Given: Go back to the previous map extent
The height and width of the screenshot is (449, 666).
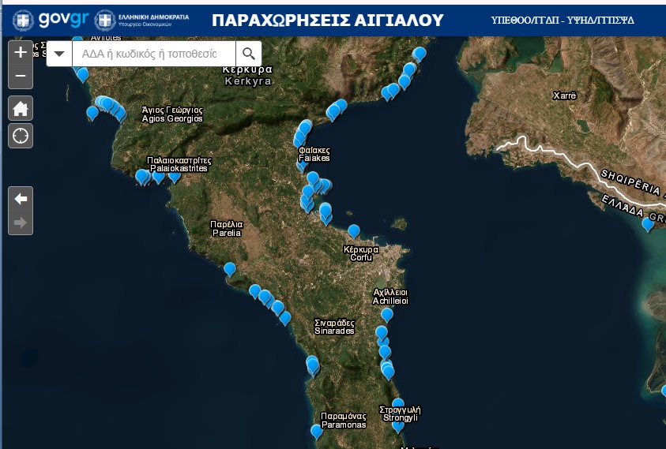Looking at the screenshot, I should (21, 199).
